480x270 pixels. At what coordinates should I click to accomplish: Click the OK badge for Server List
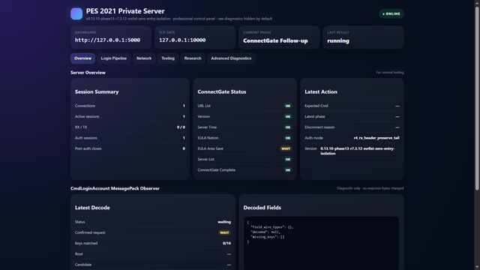coord(288,160)
